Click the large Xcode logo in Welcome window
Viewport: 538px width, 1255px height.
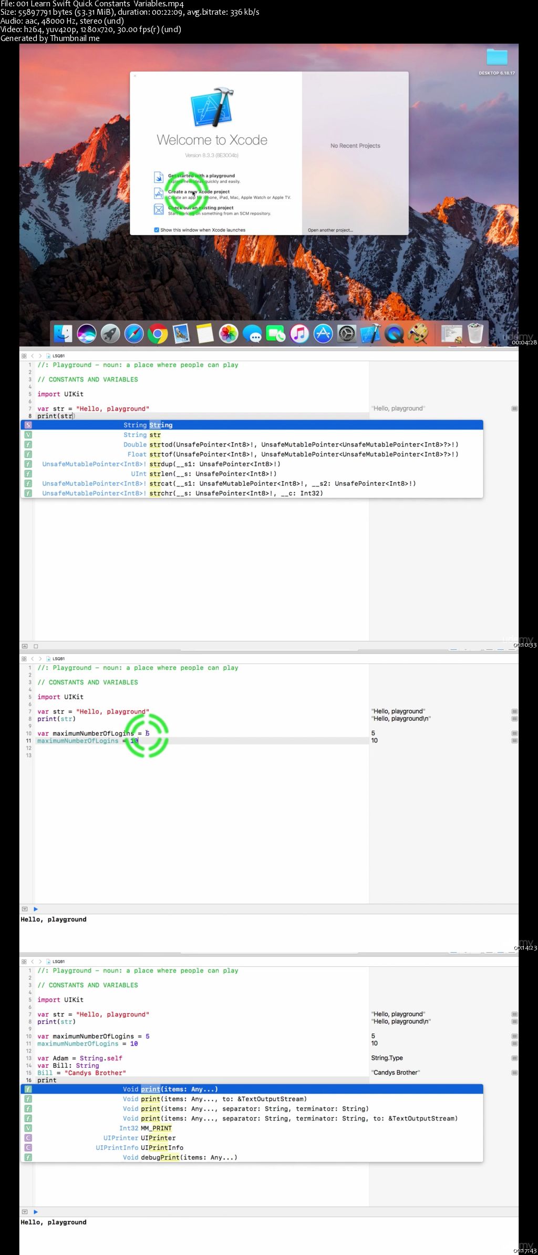pyautogui.click(x=213, y=107)
